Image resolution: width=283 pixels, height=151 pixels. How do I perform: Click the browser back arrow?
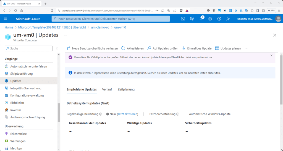(4, 11)
